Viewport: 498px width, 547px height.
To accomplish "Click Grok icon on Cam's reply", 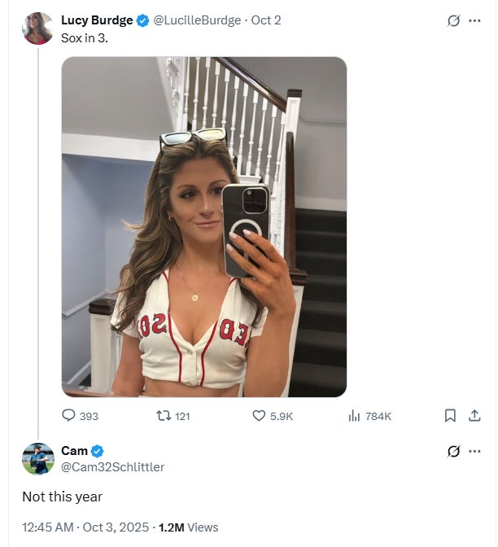I will point(454,451).
